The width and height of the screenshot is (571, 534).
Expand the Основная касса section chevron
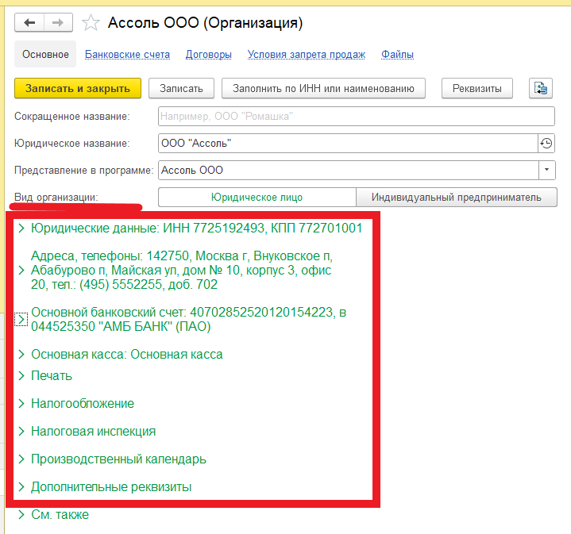click(x=21, y=355)
